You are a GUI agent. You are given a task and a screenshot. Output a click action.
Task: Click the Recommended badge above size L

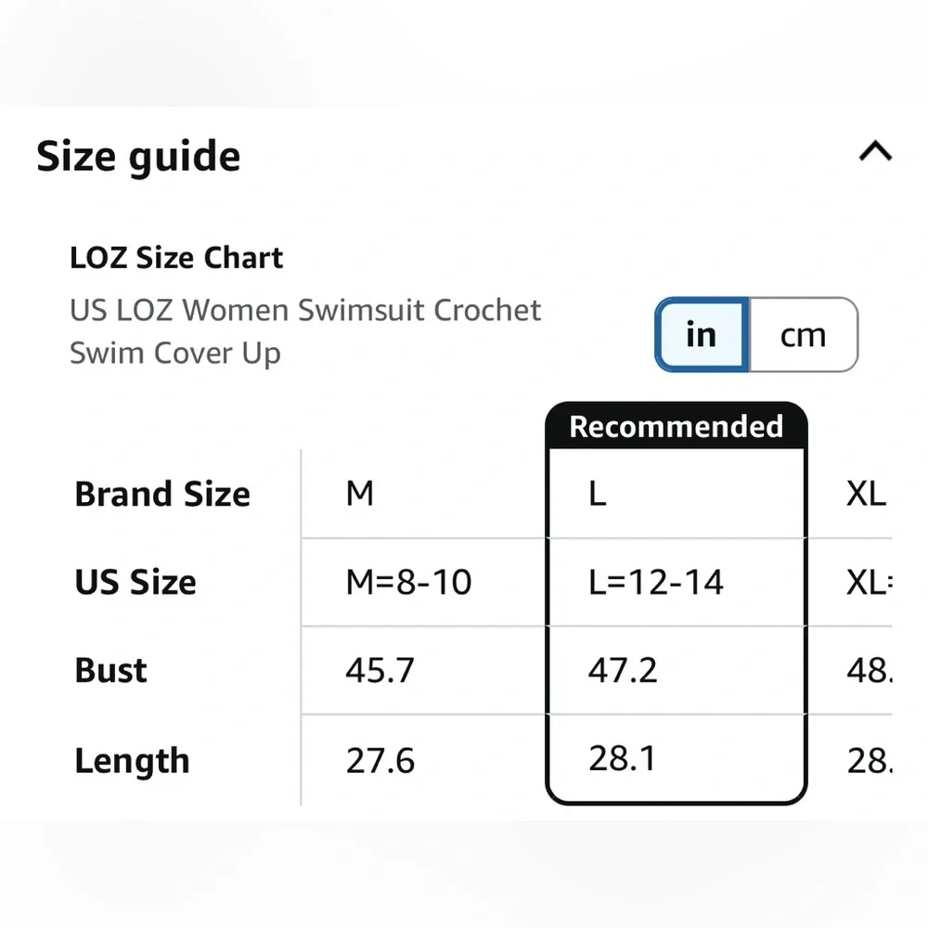(x=676, y=427)
